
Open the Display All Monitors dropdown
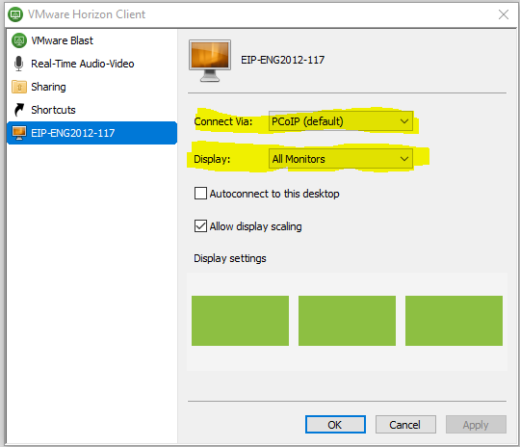click(x=341, y=159)
